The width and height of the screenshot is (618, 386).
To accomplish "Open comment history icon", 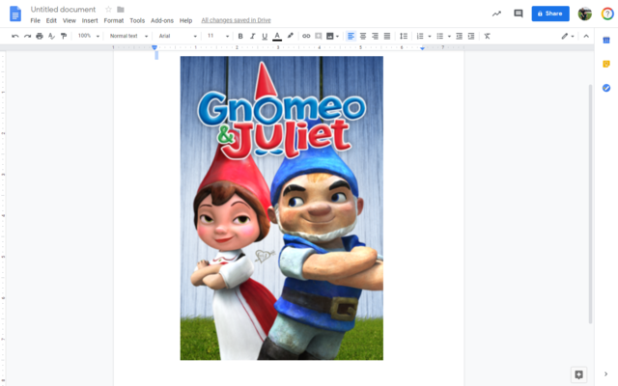I will pyautogui.click(x=519, y=14).
